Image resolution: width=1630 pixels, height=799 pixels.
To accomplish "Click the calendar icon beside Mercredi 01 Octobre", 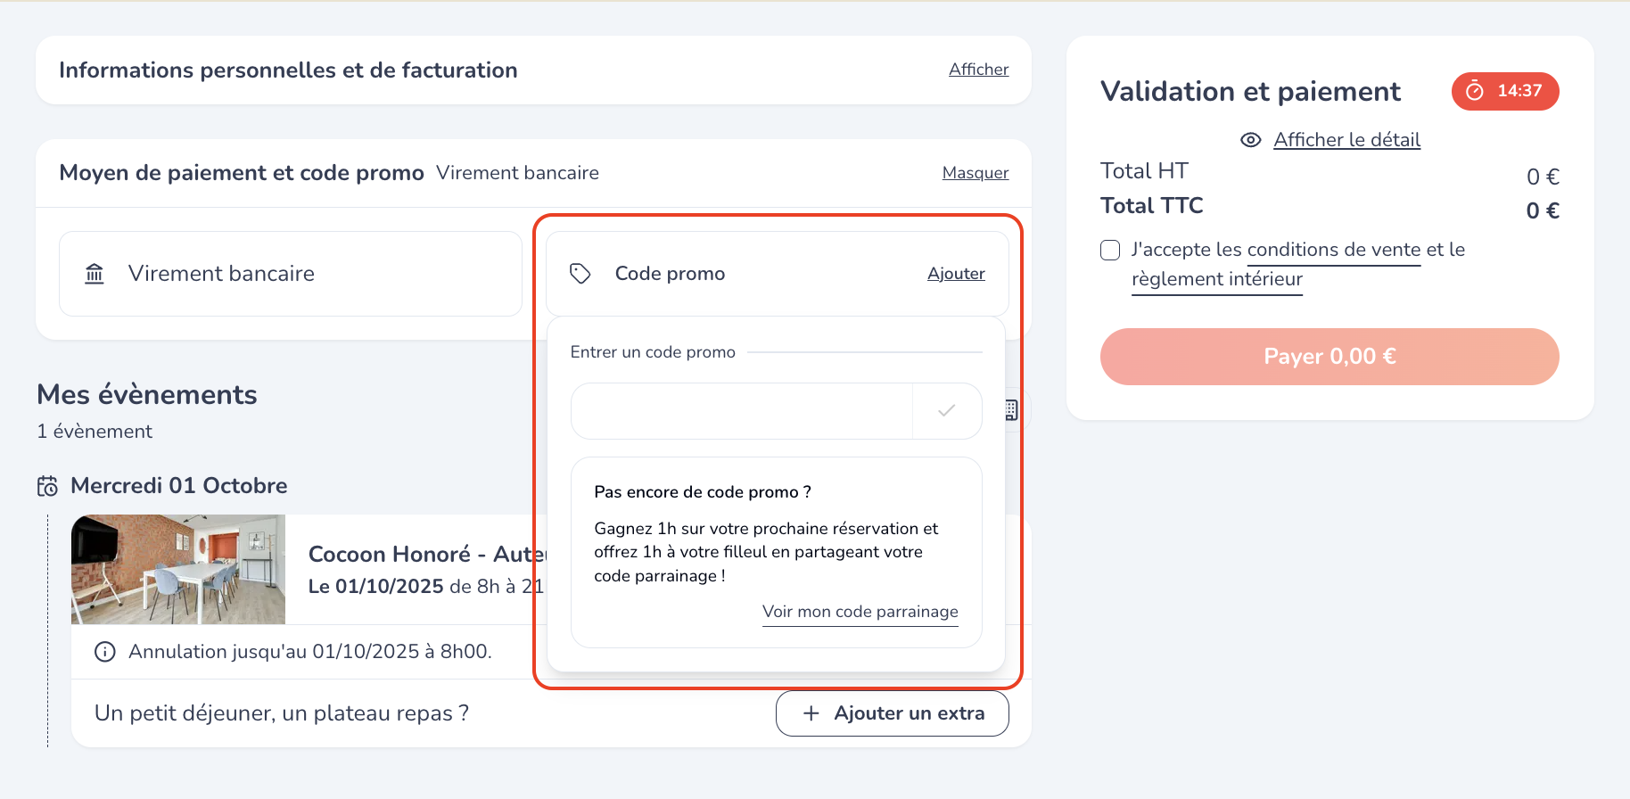I will click(47, 486).
